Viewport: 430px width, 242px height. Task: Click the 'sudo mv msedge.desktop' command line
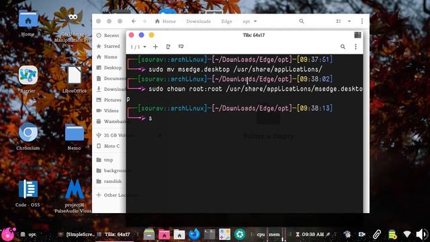(235, 69)
